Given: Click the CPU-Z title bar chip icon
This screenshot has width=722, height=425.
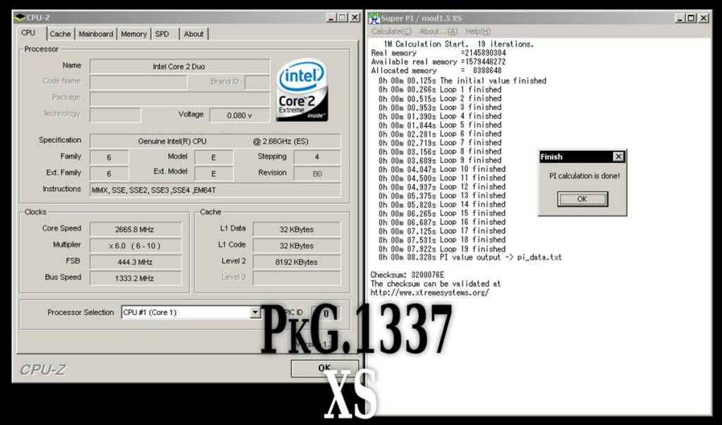Looking at the screenshot, I should (x=19, y=18).
